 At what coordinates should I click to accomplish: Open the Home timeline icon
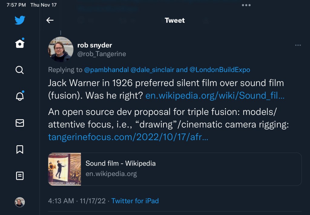(20, 44)
